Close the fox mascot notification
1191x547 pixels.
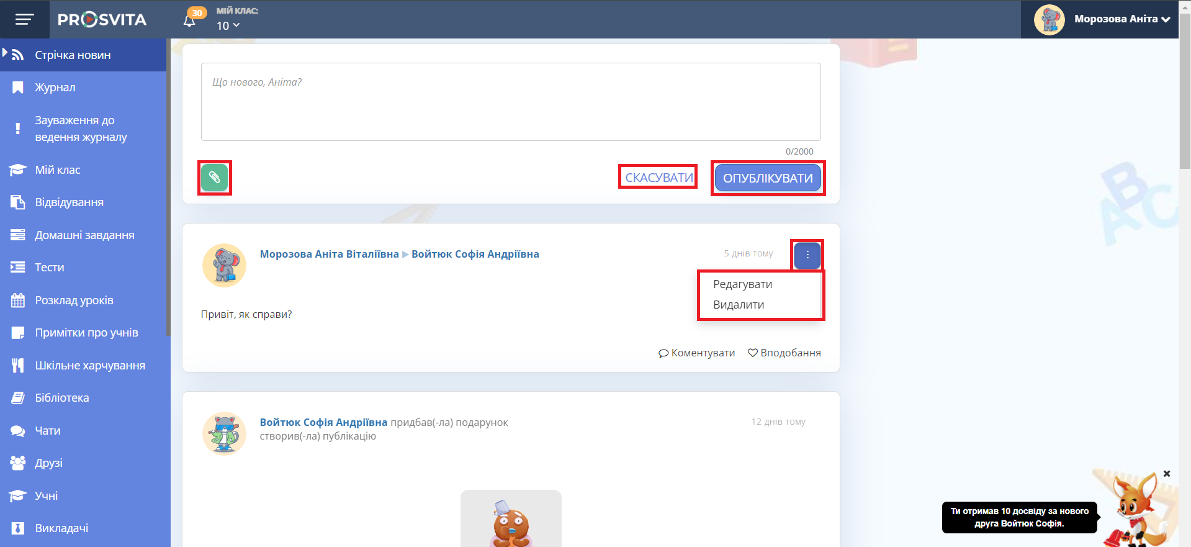pyautogui.click(x=1166, y=474)
